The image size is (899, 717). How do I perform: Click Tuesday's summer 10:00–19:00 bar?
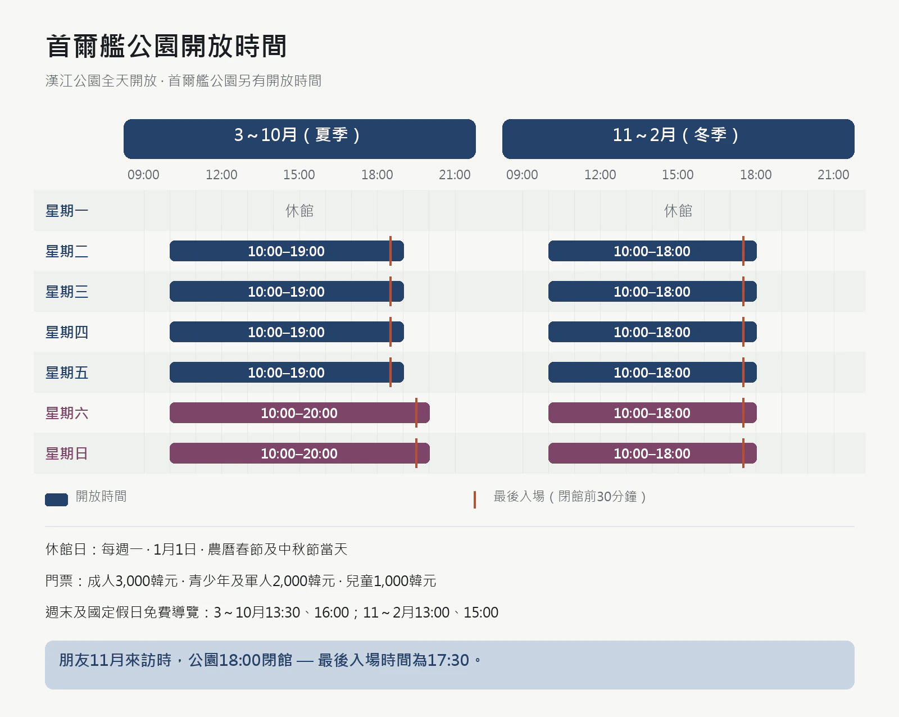tap(287, 251)
